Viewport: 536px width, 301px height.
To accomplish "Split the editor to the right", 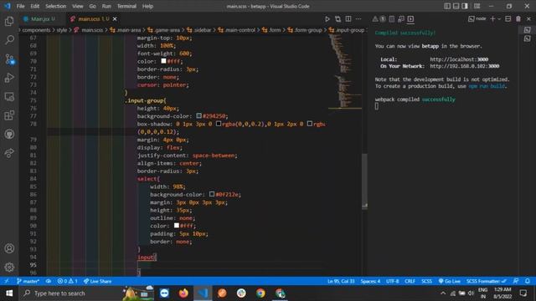I will [348, 19].
